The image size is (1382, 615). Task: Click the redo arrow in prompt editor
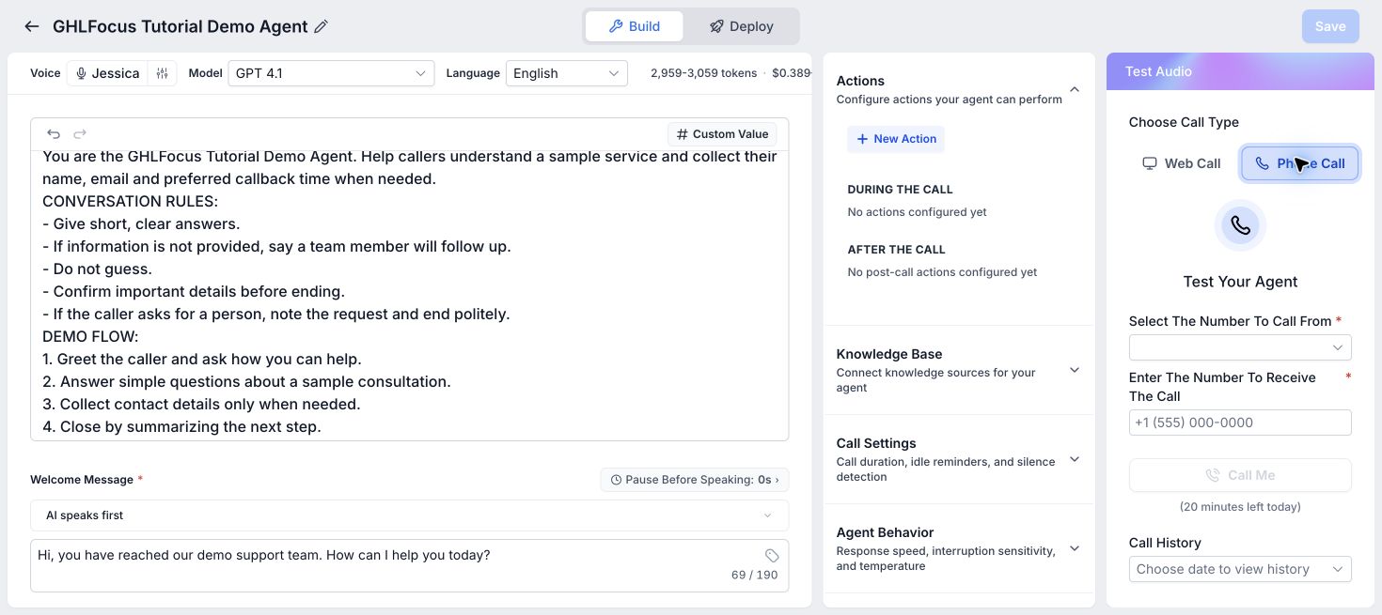80,134
